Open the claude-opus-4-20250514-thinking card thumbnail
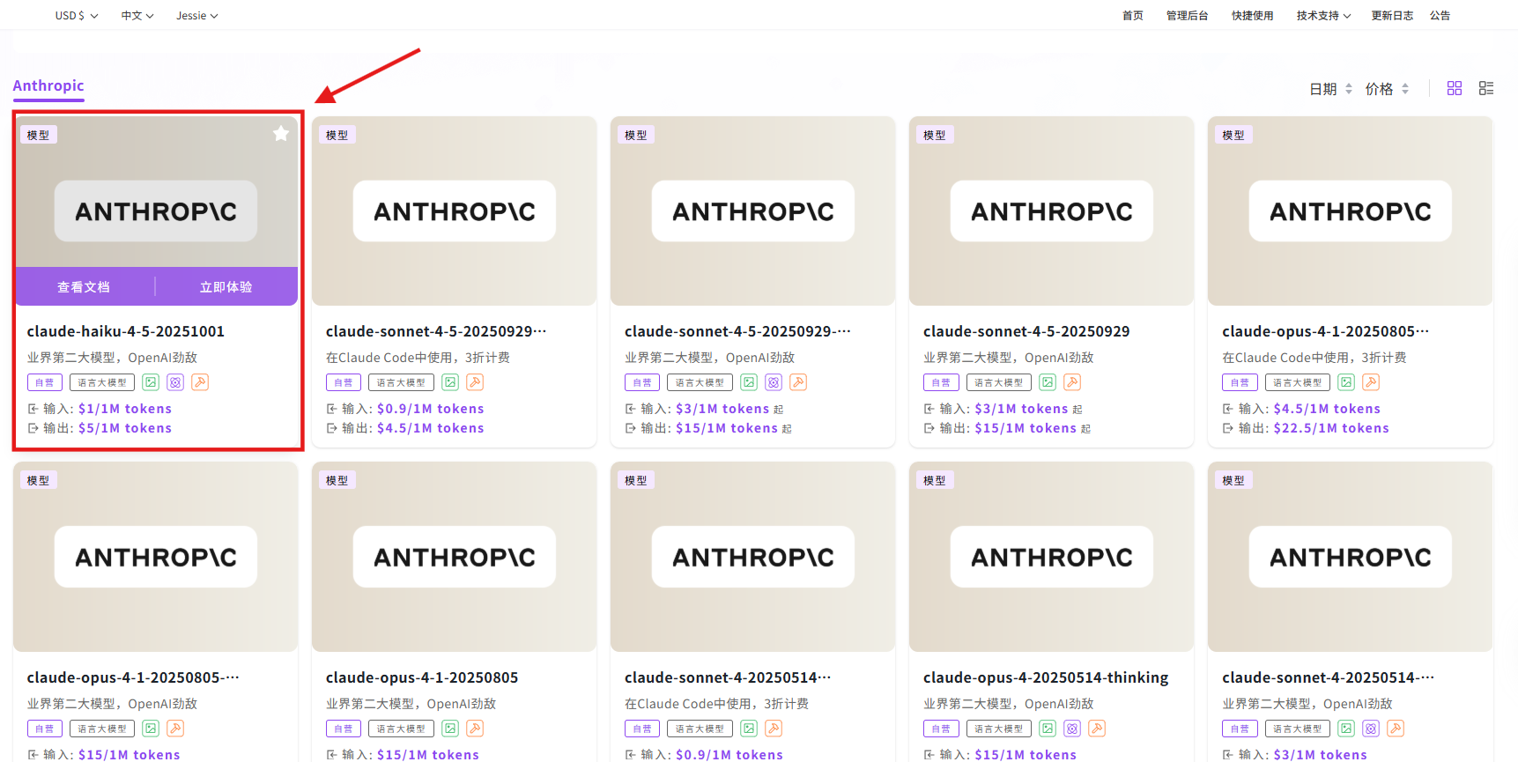The image size is (1518, 762). tap(1051, 557)
